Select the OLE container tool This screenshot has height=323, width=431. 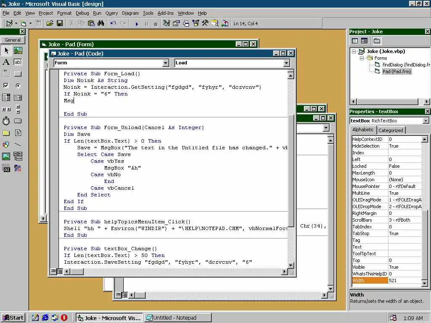click(6, 168)
